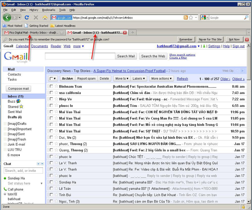Star the Hiep Vo email
The image size is (252, 210).
click(56, 99)
